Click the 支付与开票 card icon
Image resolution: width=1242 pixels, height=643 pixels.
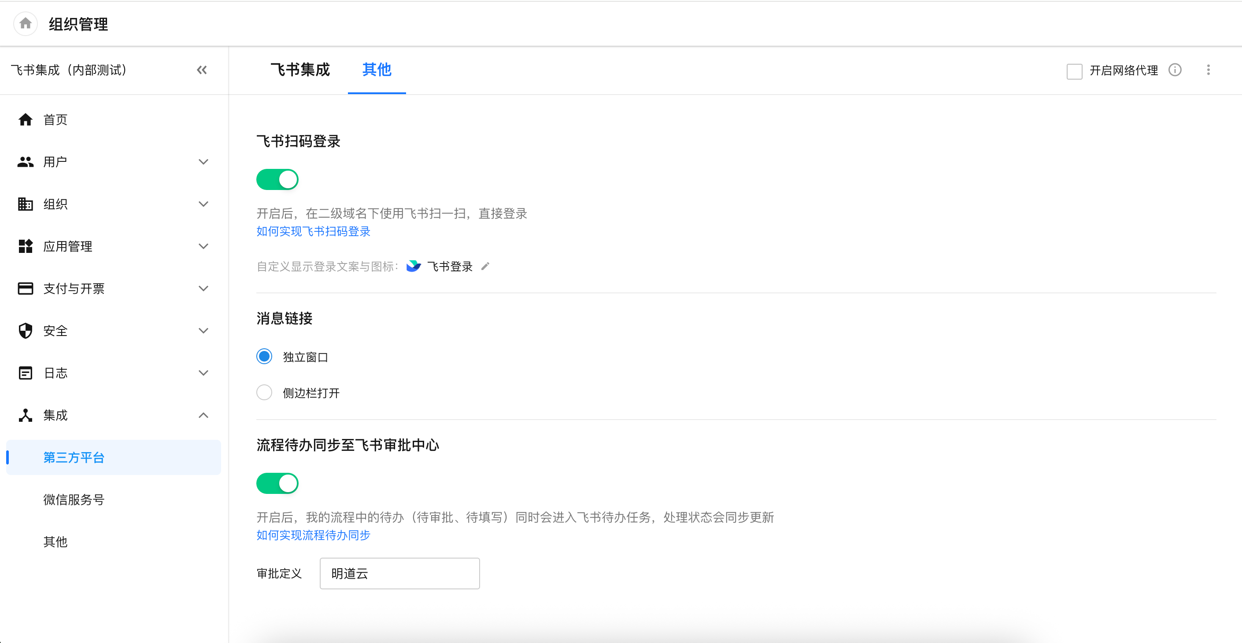click(x=26, y=289)
